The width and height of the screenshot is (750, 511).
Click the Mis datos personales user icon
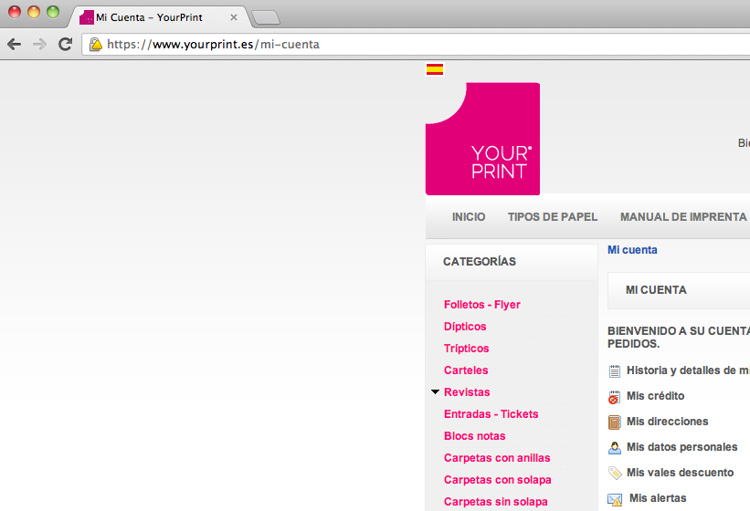pos(614,448)
